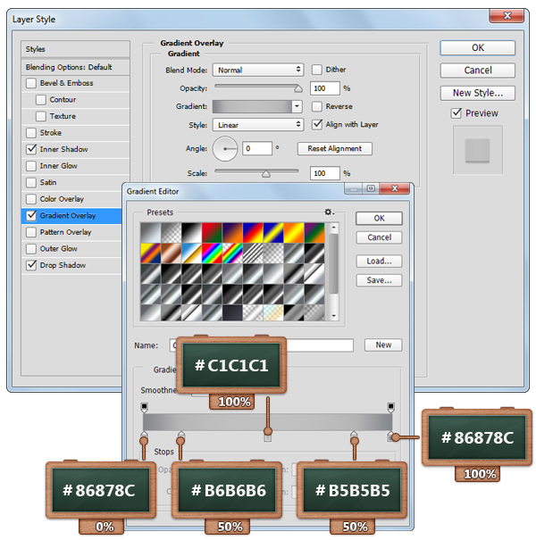Click the left opacity stop above gradient bar
Image resolution: width=536 pixels, height=540 pixels.
tap(145, 406)
